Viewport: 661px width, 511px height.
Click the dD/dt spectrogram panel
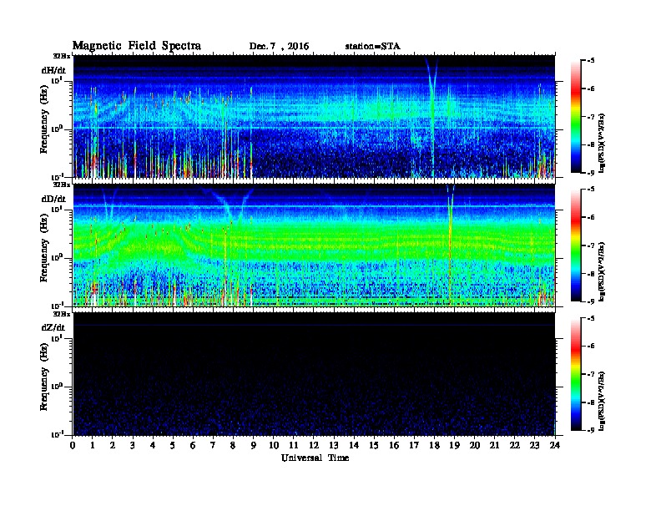pos(314,245)
